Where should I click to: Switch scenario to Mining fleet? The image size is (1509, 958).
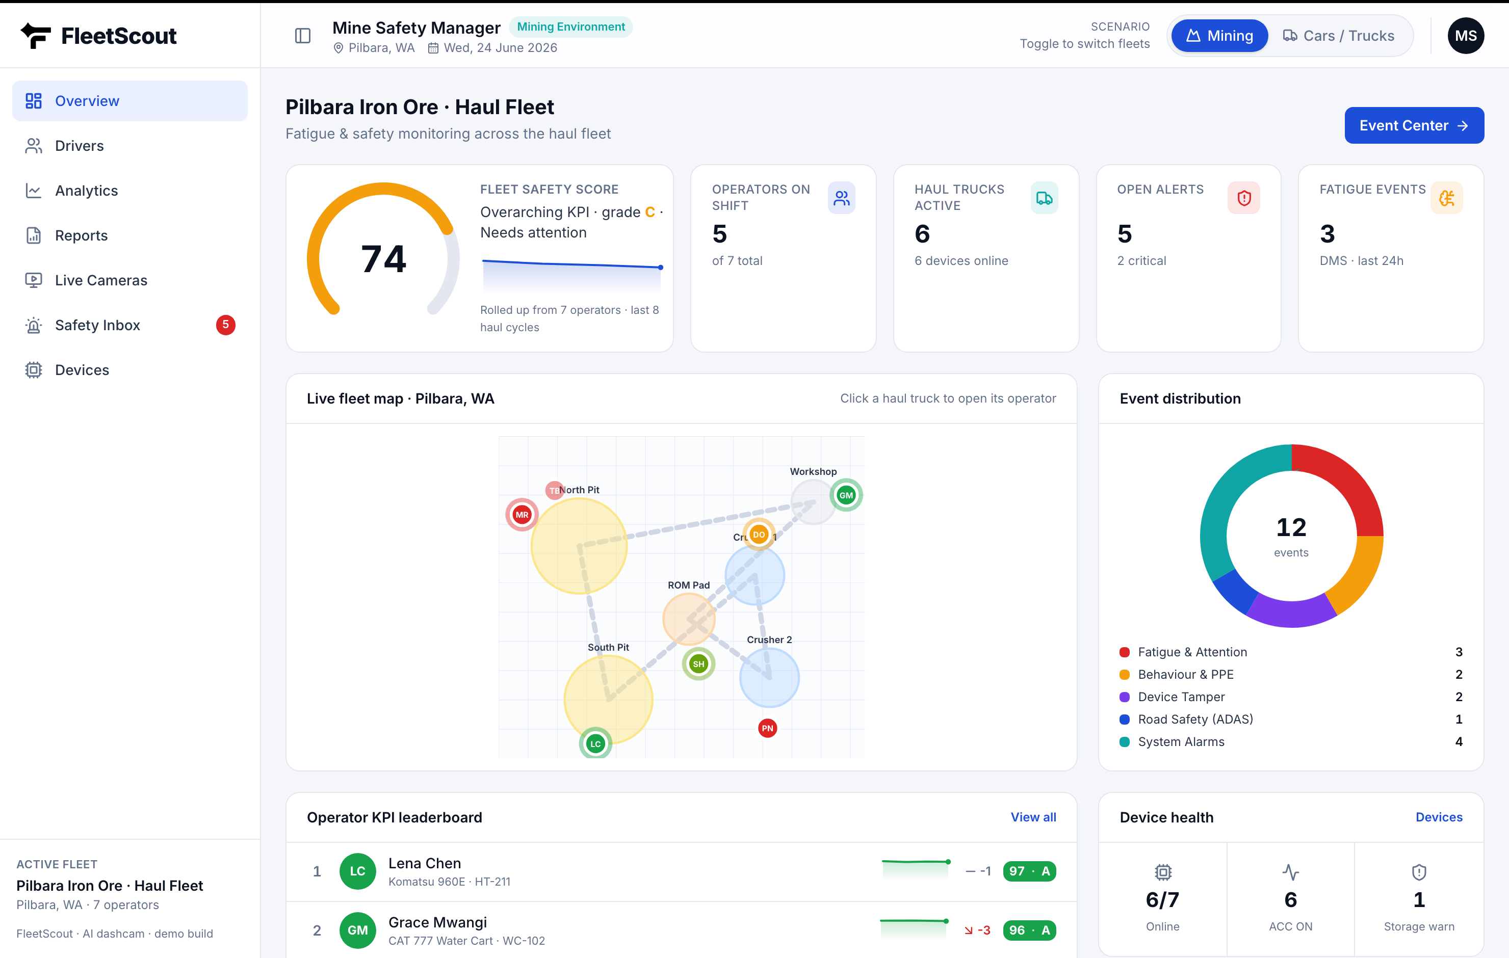(1219, 36)
